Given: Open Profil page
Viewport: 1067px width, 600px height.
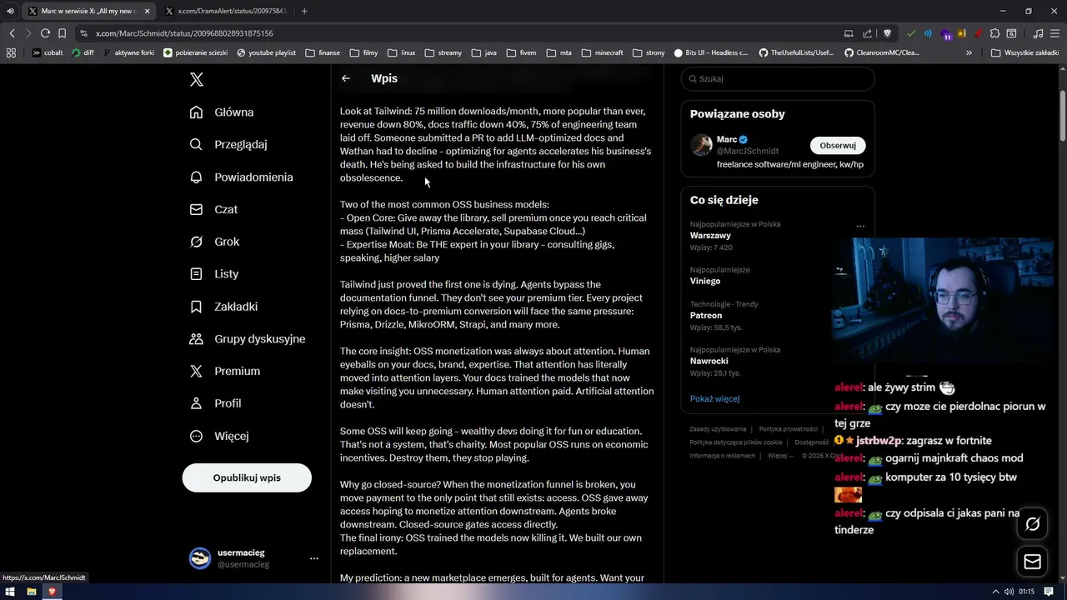Looking at the screenshot, I should point(215,403).
